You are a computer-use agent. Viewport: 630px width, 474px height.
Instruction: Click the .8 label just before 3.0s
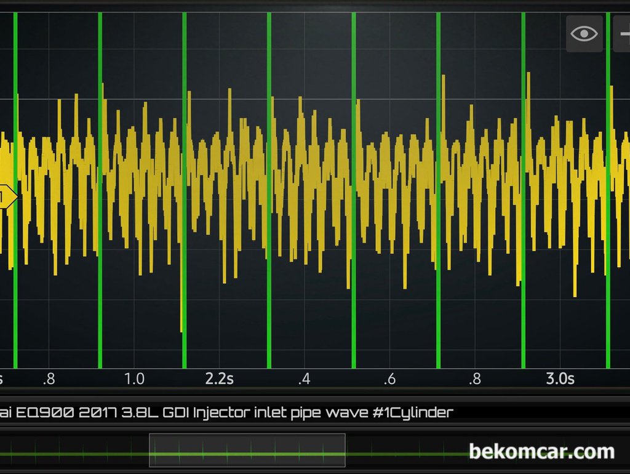[x=474, y=379]
